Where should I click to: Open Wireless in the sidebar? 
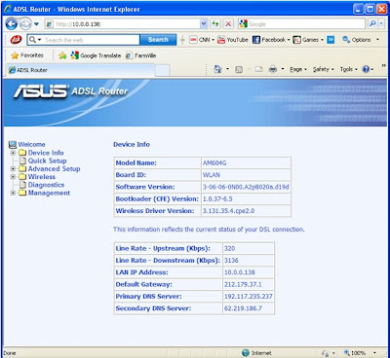pyautogui.click(x=42, y=177)
